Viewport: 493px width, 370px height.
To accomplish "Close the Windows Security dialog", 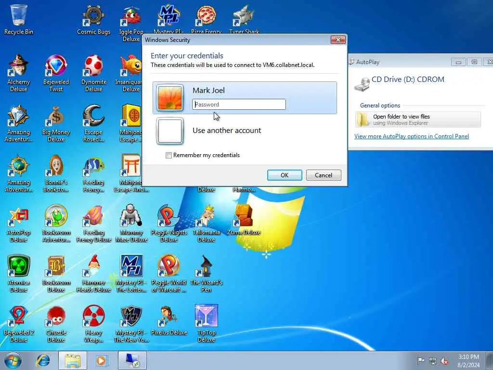I will coord(338,40).
